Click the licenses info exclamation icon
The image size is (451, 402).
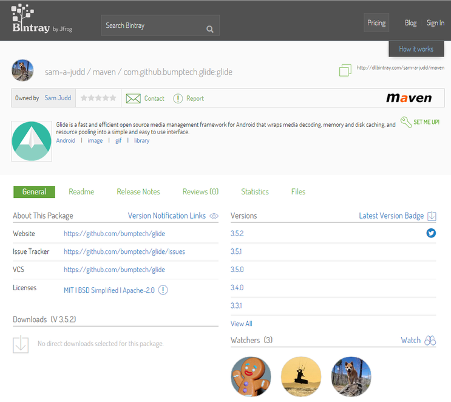pos(163,290)
